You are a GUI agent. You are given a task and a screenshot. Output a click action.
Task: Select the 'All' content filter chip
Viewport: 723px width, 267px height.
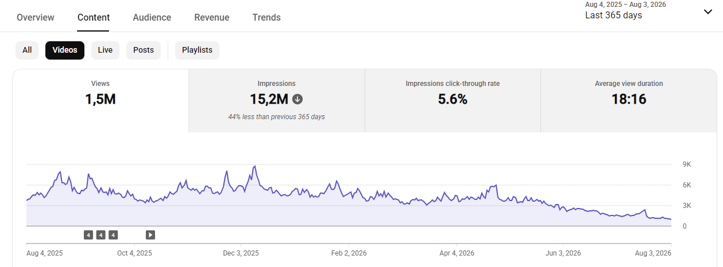(27, 50)
